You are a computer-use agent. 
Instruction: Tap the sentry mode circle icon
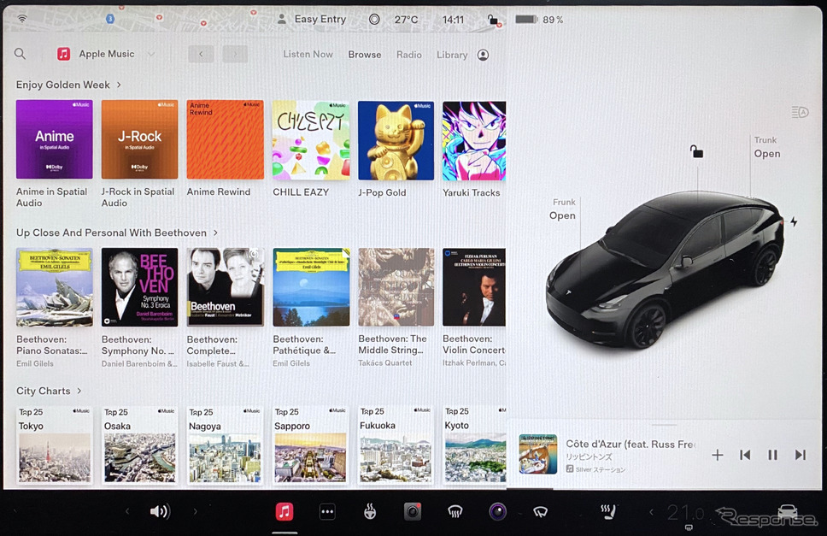click(x=374, y=20)
